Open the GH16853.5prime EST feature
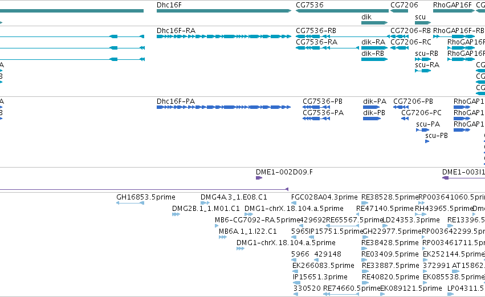Image resolution: width=485 pixels, height=297 pixels. click(x=130, y=204)
